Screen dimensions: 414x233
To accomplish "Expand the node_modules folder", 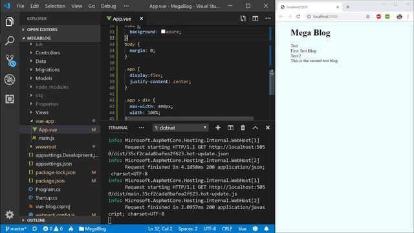I will pyautogui.click(x=52, y=87).
